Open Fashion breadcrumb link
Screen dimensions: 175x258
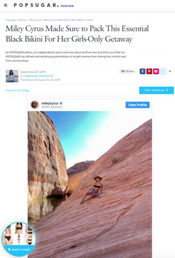(22, 20)
